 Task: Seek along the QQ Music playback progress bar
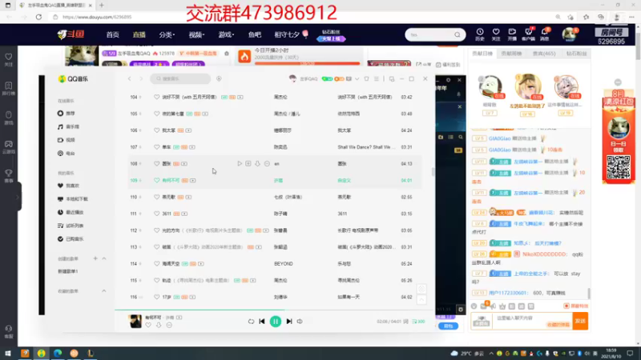[275, 310]
